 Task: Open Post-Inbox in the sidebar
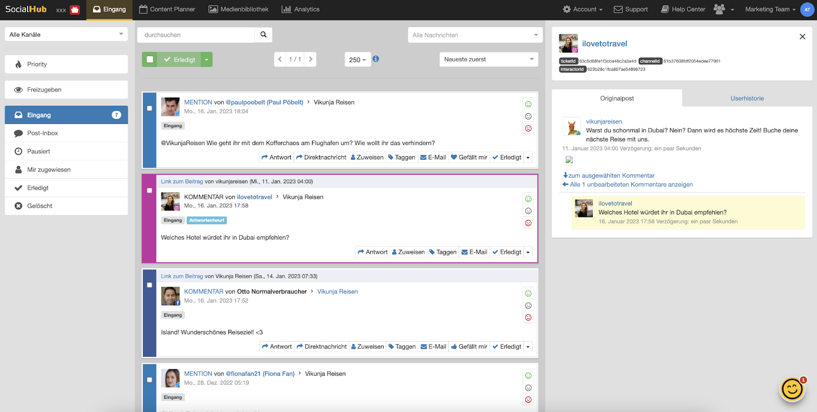[66, 133]
